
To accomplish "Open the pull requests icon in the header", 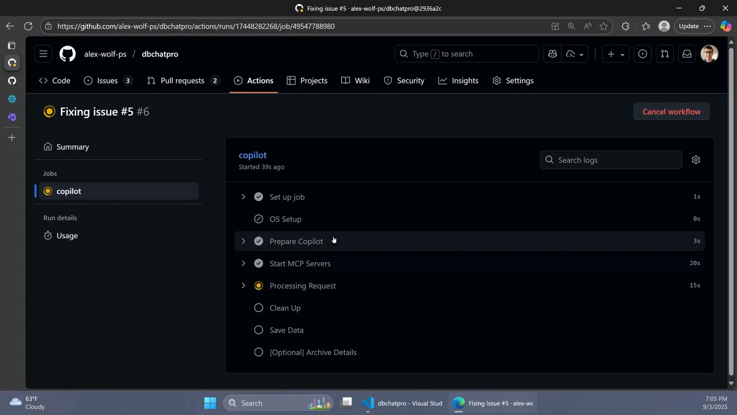I will click(x=665, y=54).
